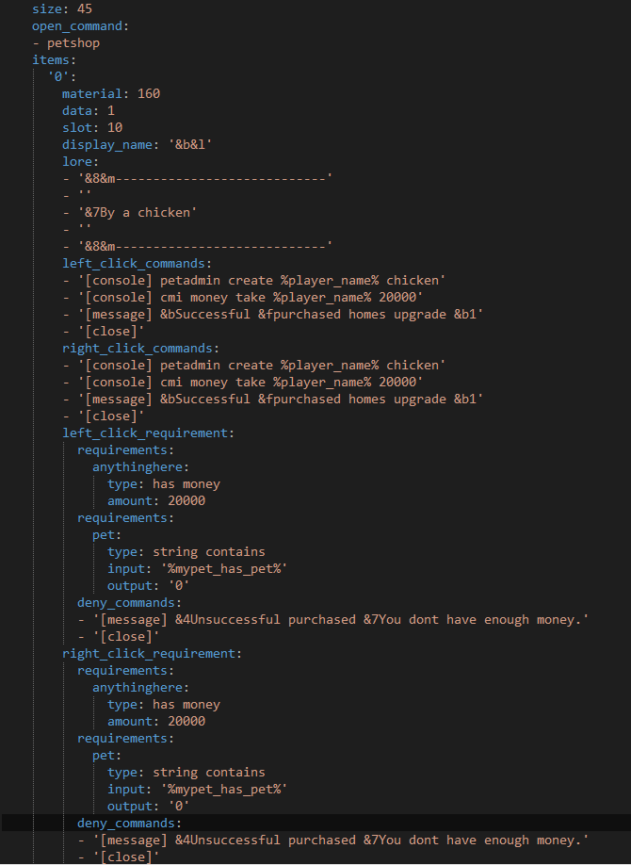Viewport: 631px width, 865px height.
Task: Click the 'left_click_requirement:' key
Action: pyautogui.click(x=148, y=432)
